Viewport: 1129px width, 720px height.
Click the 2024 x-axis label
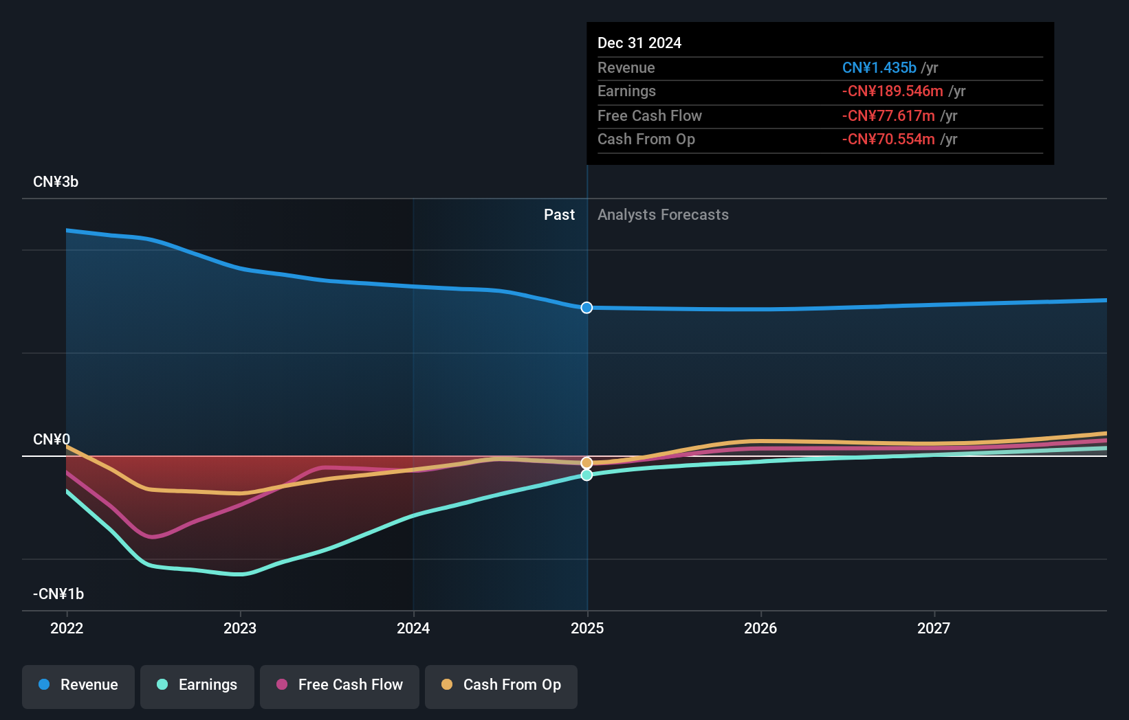click(x=413, y=628)
